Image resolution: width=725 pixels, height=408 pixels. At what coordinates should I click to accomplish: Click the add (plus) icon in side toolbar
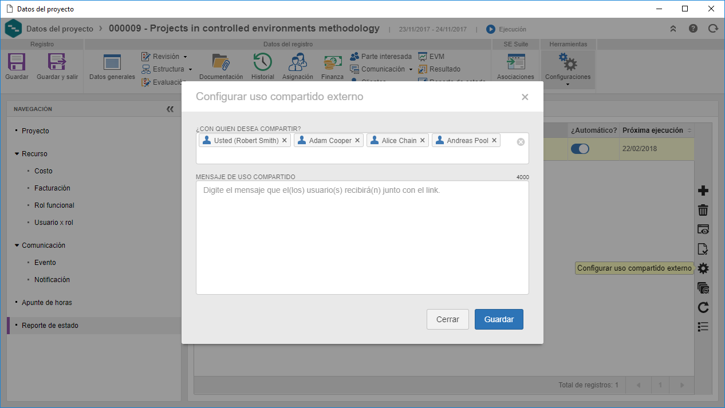703,191
